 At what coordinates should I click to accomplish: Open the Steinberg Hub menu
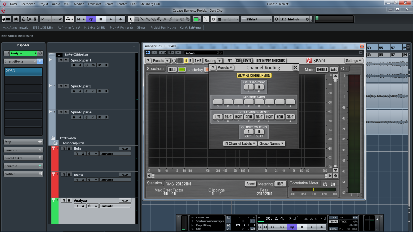click(x=150, y=4)
